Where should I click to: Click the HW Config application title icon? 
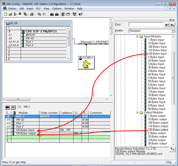point(4,4)
